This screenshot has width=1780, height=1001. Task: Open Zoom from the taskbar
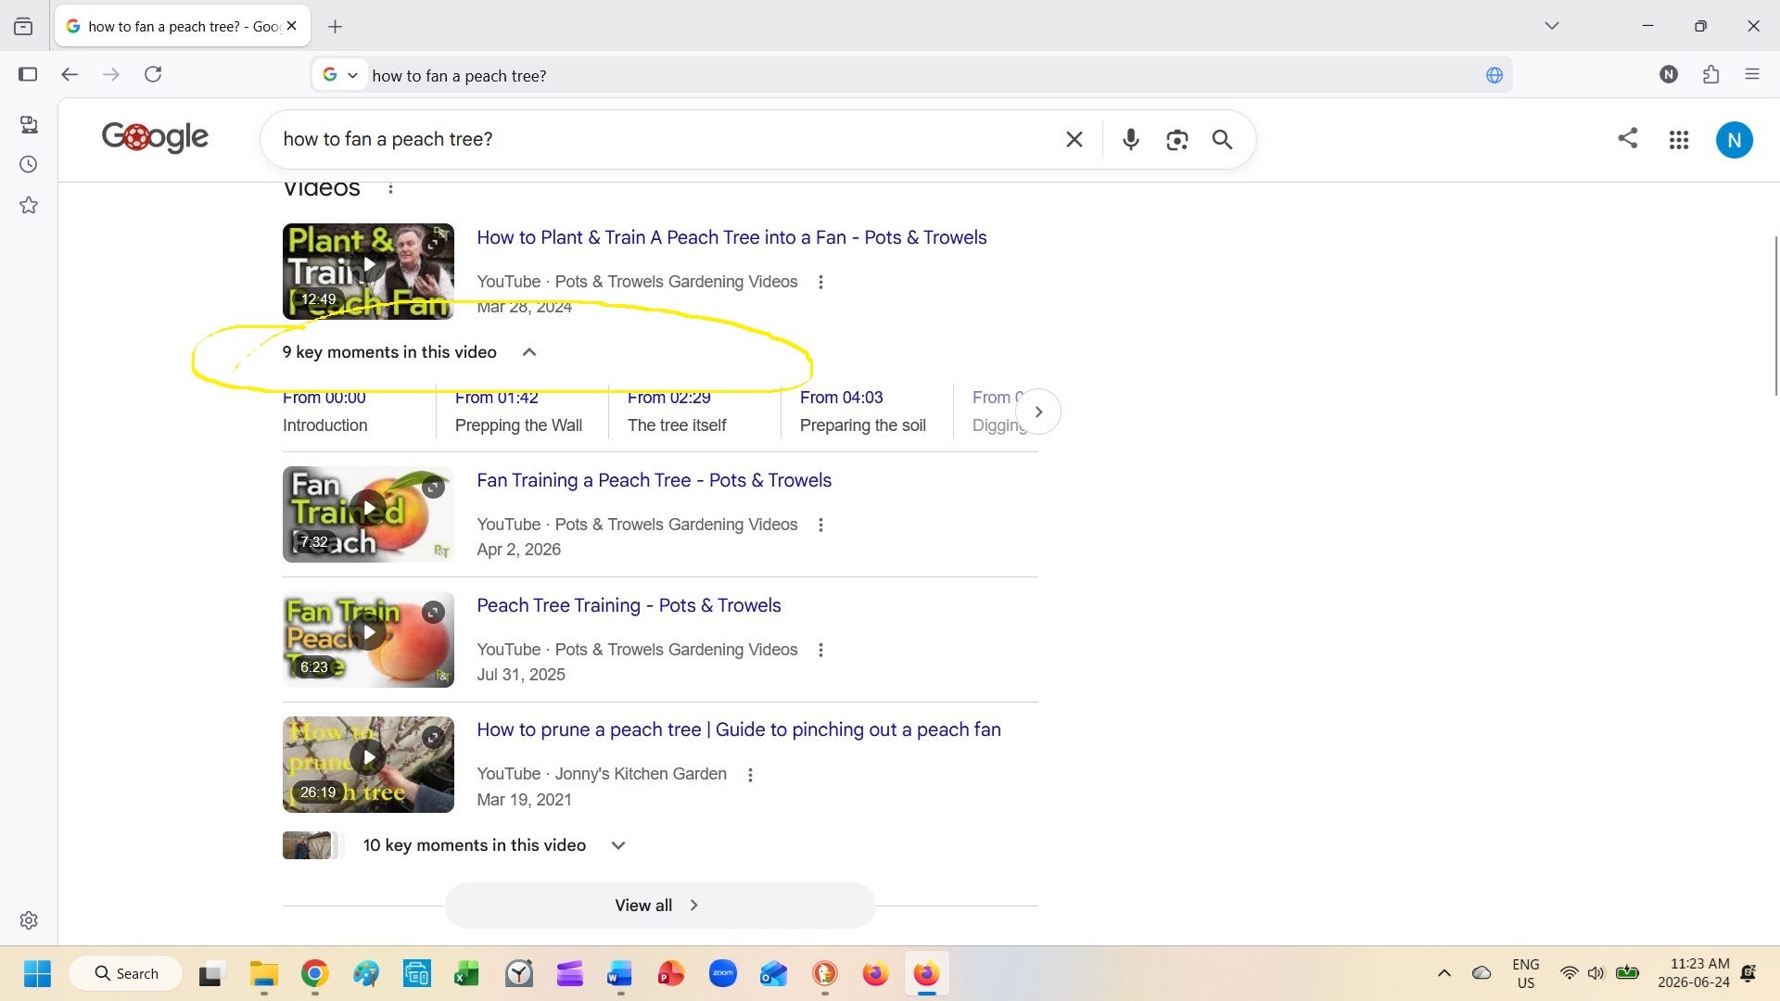[x=722, y=973]
